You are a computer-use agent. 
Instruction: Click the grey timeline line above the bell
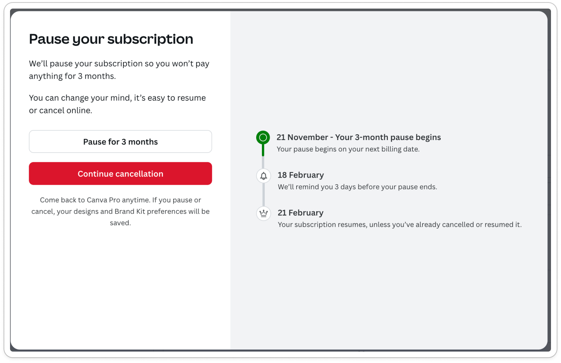coord(263,163)
